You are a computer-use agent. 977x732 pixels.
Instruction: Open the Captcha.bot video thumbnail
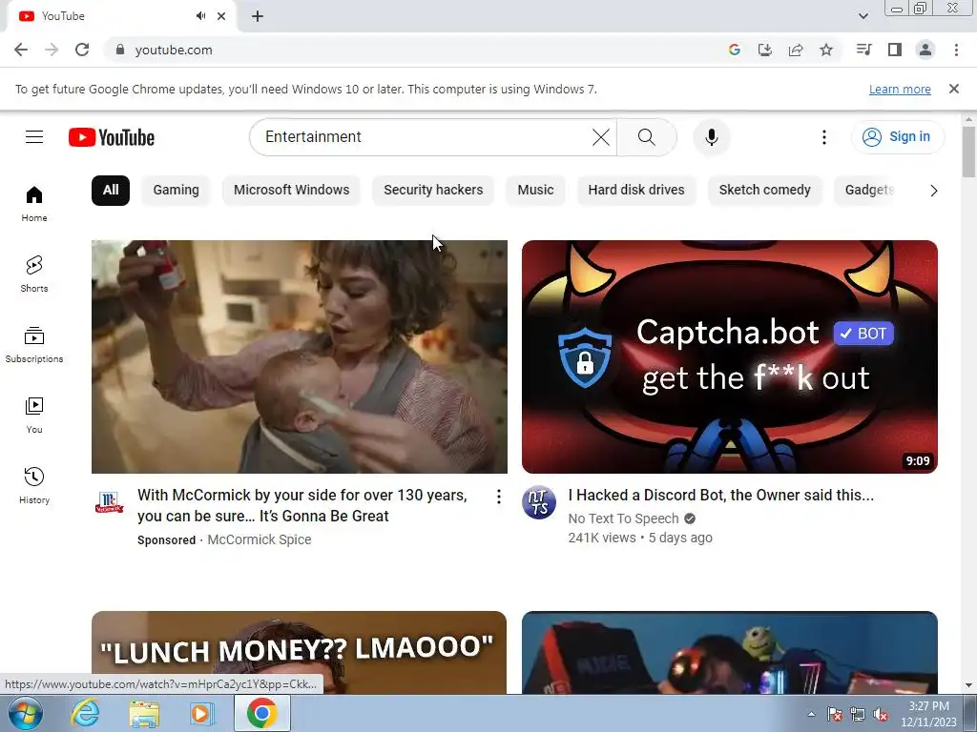click(730, 356)
